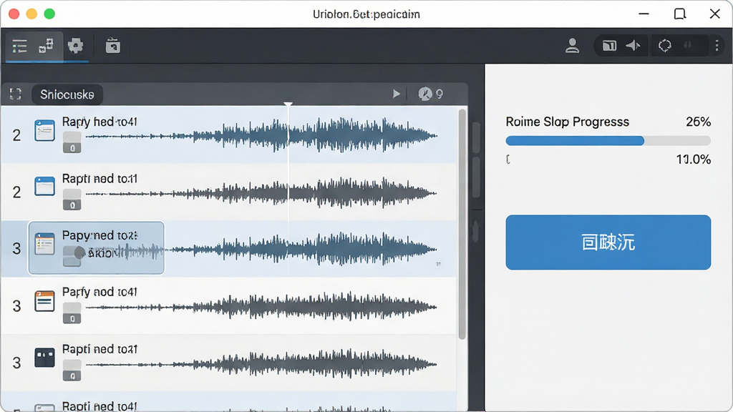733x412 pixels.
Task: Open the list view icon in the toolbar
Action: click(19, 46)
